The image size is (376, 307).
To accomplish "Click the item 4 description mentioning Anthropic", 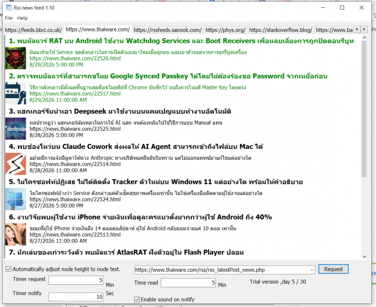I will [140, 158].
